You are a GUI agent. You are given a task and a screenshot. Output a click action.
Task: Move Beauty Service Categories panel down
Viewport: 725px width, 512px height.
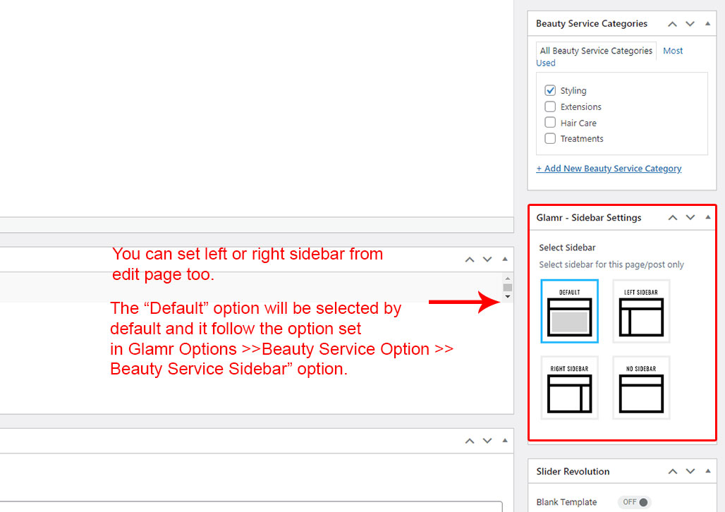pyautogui.click(x=690, y=23)
